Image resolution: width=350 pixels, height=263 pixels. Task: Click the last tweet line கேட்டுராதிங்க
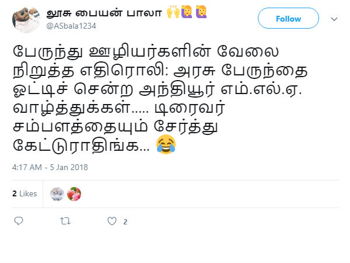click(81, 146)
